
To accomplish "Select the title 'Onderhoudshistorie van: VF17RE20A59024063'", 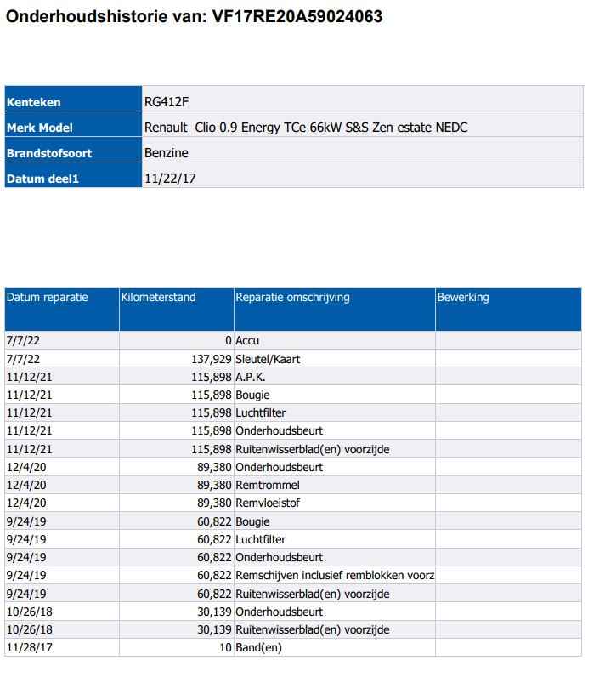I will pyautogui.click(x=194, y=16).
